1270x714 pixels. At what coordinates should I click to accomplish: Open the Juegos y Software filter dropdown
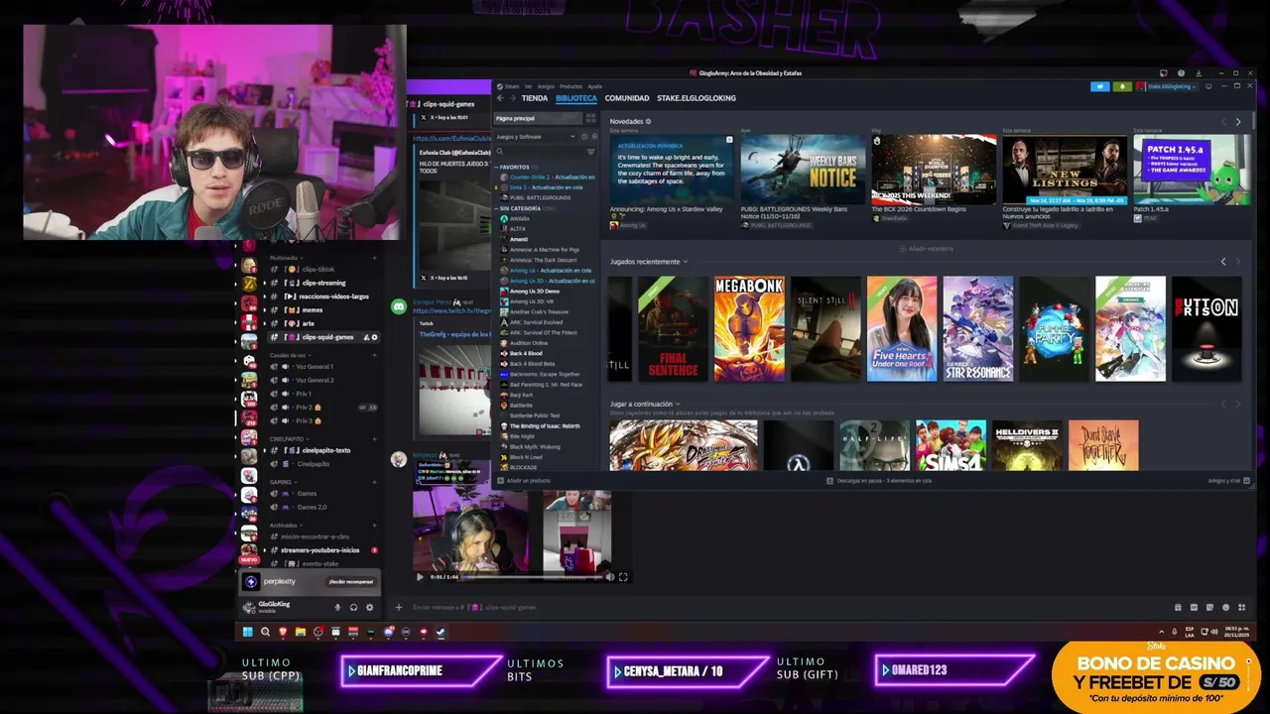coord(536,136)
